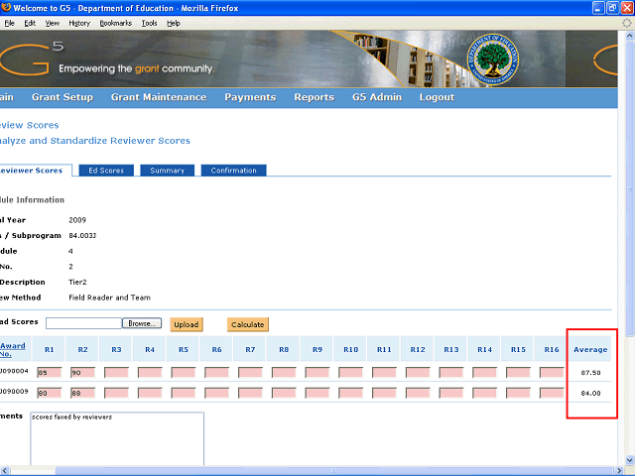This screenshot has height=476, width=635.
Task: Click the Upload button
Action: 187,324
